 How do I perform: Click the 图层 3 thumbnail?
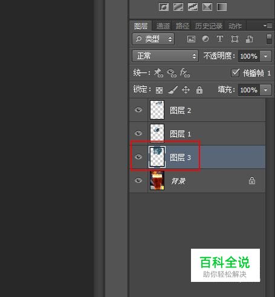pos(157,157)
